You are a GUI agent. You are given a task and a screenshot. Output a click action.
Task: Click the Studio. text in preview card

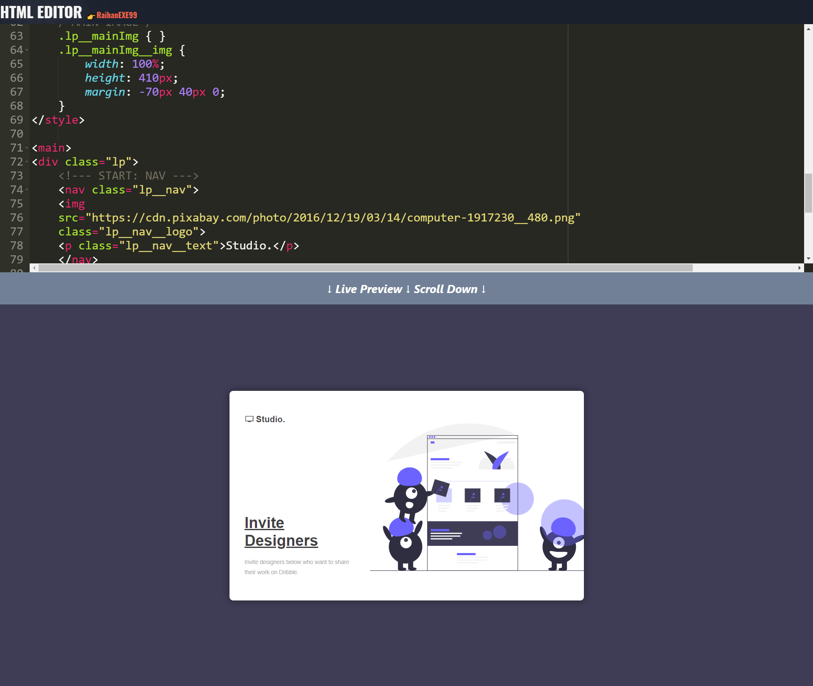tap(270, 419)
